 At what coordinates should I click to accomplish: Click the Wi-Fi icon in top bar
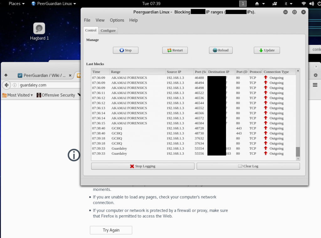click(304, 4)
